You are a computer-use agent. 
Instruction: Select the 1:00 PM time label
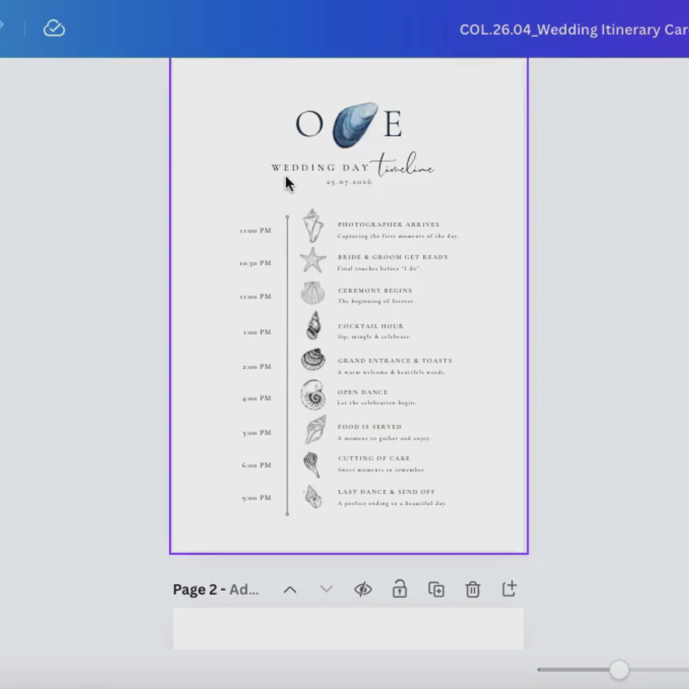pos(257,332)
